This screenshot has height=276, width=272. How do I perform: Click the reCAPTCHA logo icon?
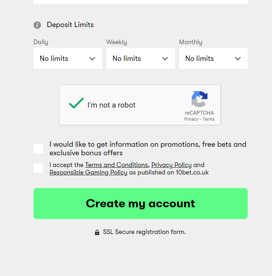point(199,99)
